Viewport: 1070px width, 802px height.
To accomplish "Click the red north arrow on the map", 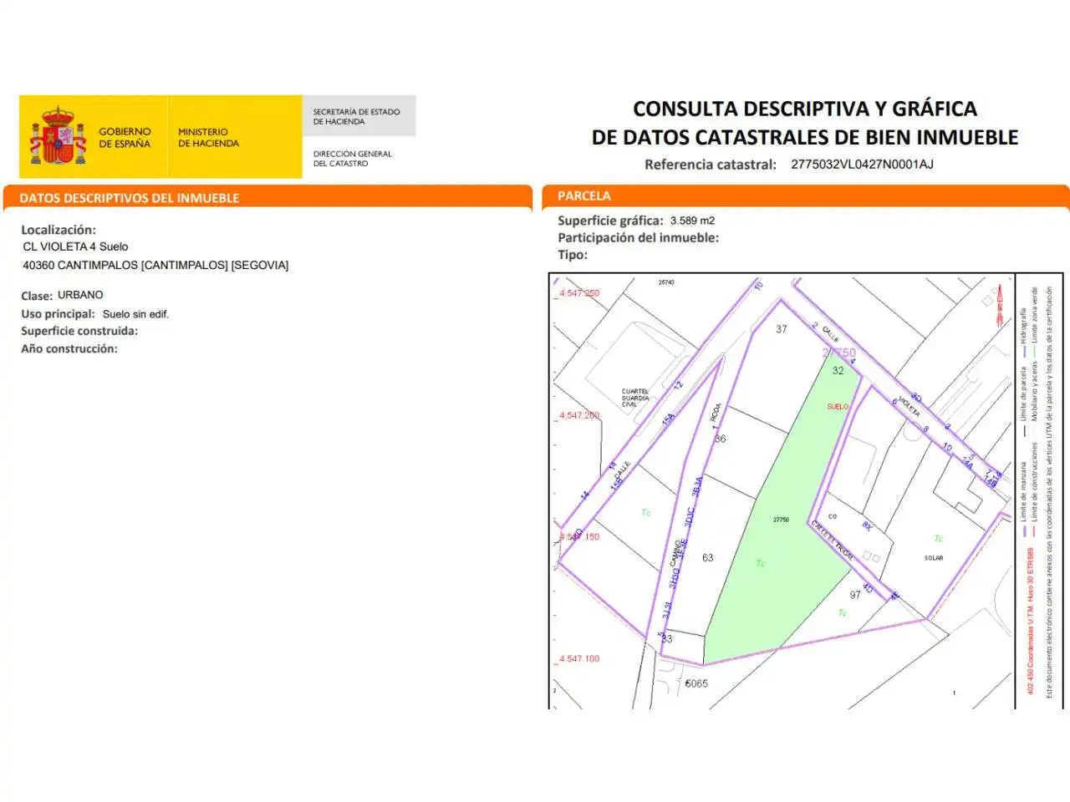I will pyautogui.click(x=999, y=306).
